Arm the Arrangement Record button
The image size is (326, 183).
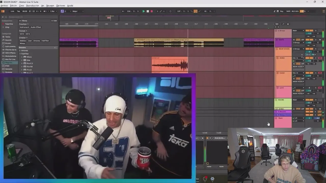point(152,11)
